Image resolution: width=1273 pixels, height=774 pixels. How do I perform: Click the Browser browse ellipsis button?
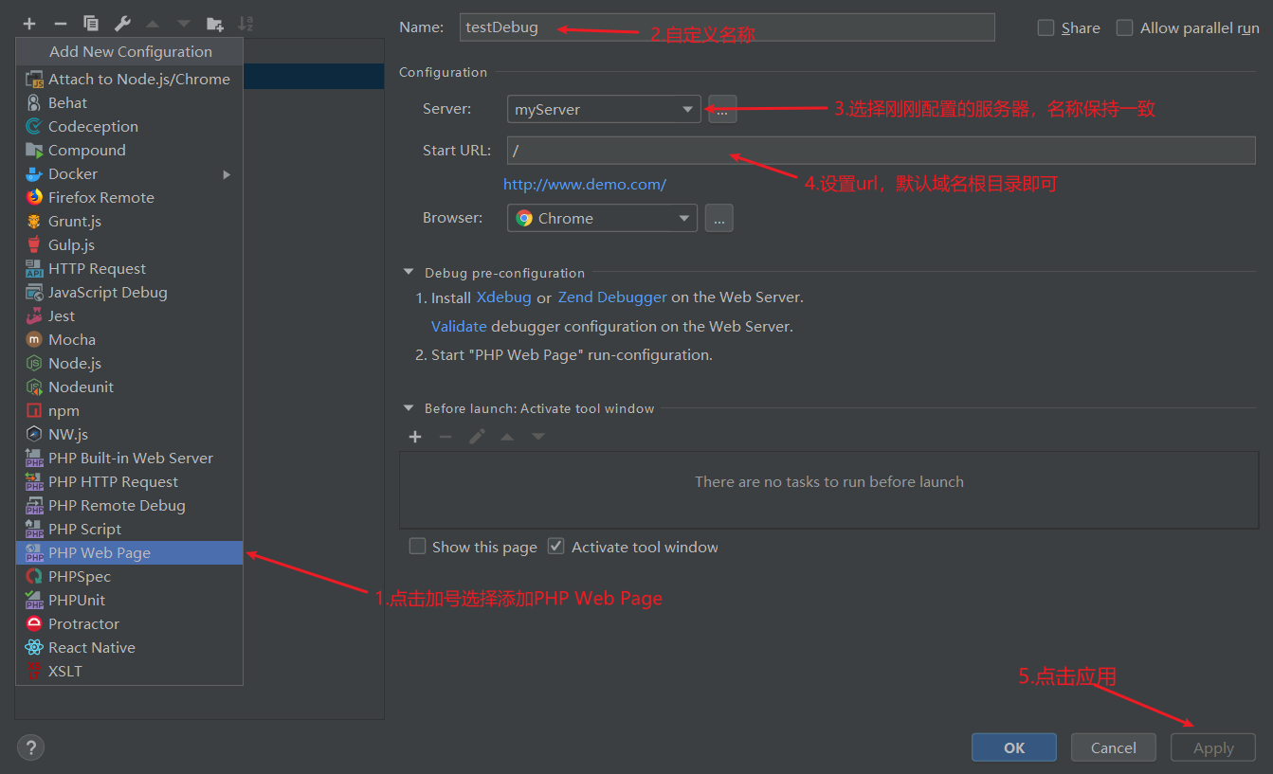(718, 218)
